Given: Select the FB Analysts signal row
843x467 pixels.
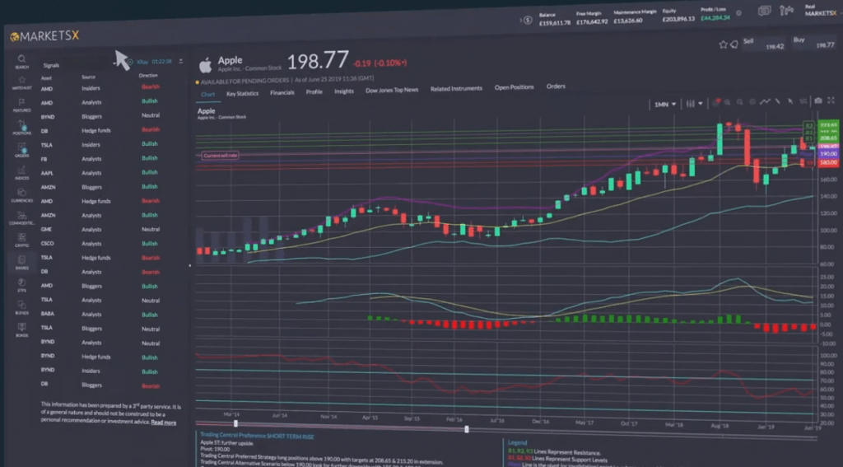Looking at the screenshot, I should coord(100,159).
